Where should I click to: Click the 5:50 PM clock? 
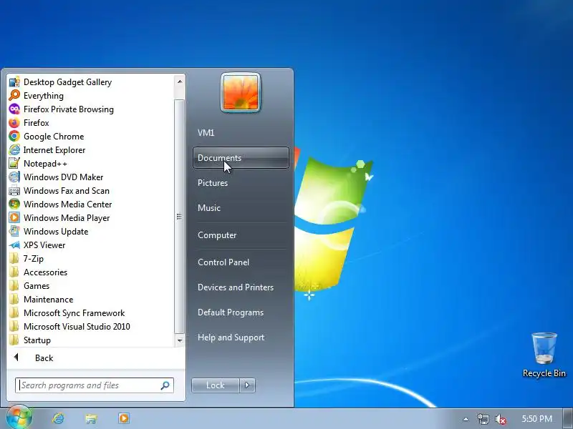[x=536, y=419]
